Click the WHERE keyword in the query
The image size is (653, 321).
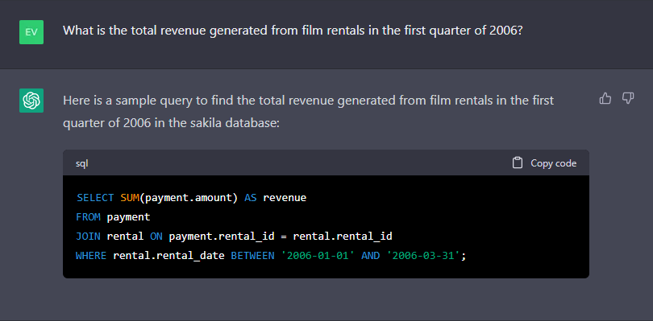click(91, 256)
